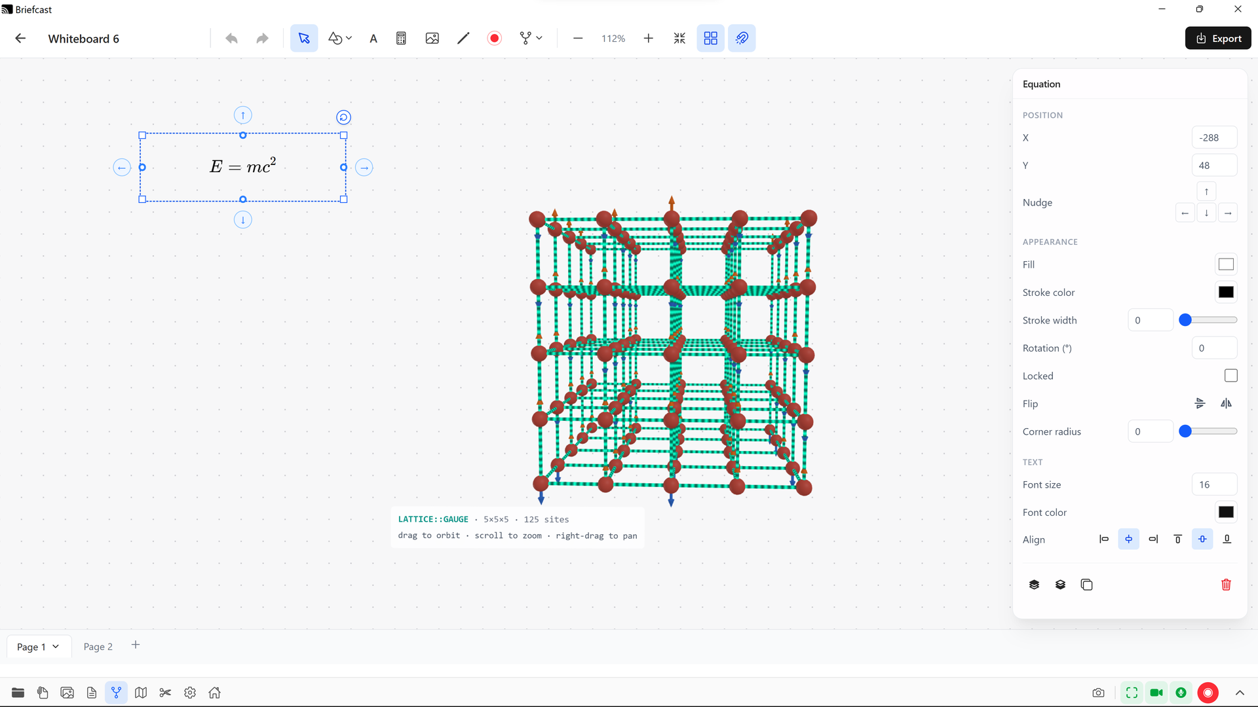Open the Fill color swatch
The height and width of the screenshot is (707, 1258).
click(1226, 264)
